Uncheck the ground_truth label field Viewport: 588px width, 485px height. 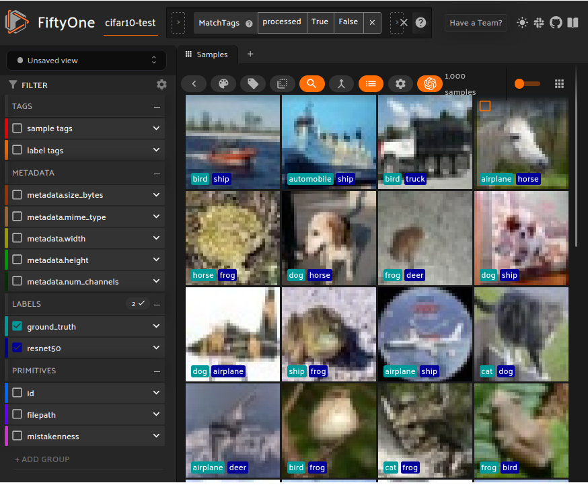(17, 326)
